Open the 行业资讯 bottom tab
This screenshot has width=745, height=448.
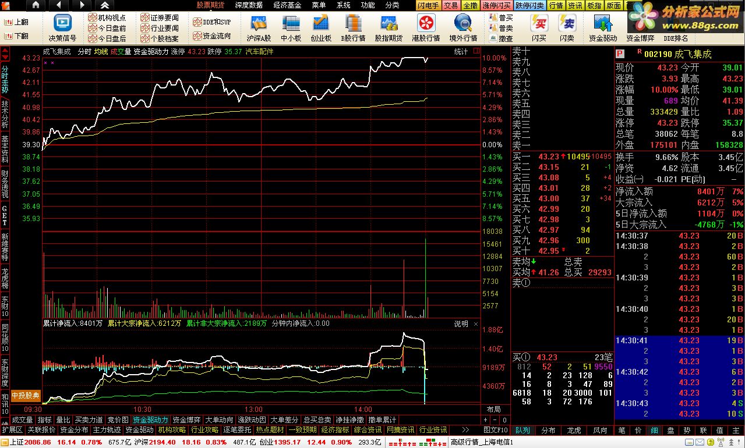[x=433, y=430]
